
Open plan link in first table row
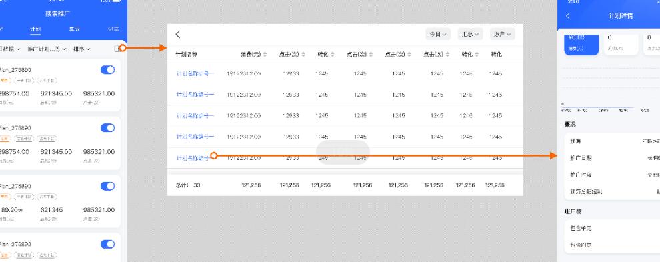tap(195, 74)
